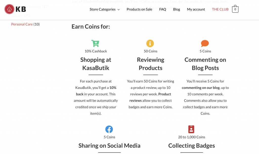Click the KB house logo icon
259x154 pixels.
tap(9, 9)
